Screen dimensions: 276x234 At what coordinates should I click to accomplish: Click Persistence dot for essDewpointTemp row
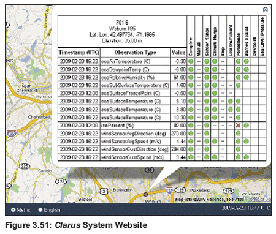coord(238,69)
